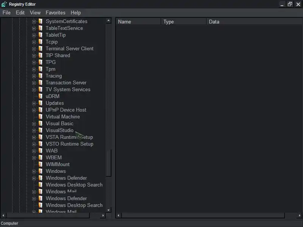303x227 pixels.
Task: Select the TabletTip key label
Action: click(x=56, y=35)
